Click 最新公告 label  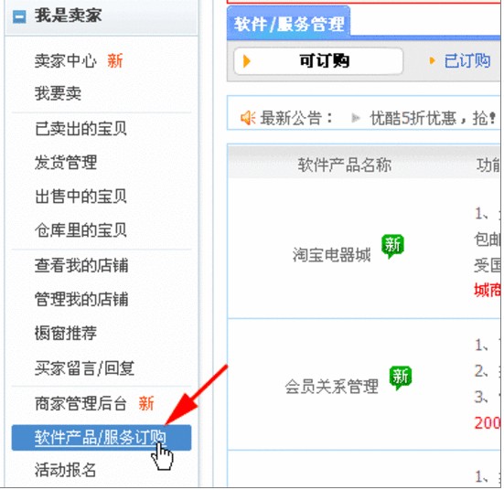(x=295, y=118)
